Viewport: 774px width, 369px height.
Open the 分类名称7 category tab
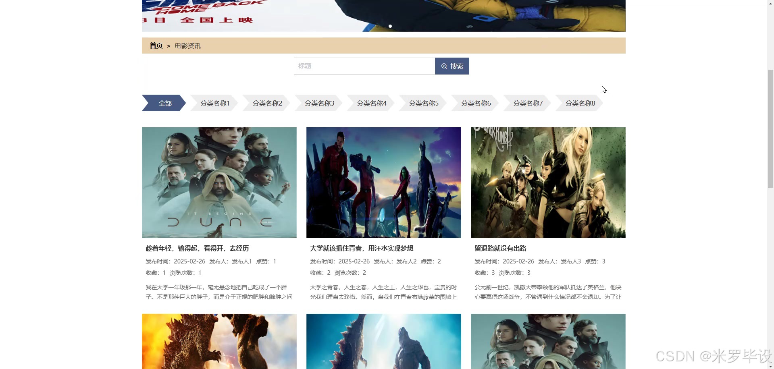click(527, 103)
